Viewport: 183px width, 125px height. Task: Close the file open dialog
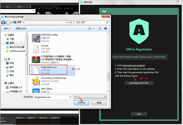pos(106,16)
